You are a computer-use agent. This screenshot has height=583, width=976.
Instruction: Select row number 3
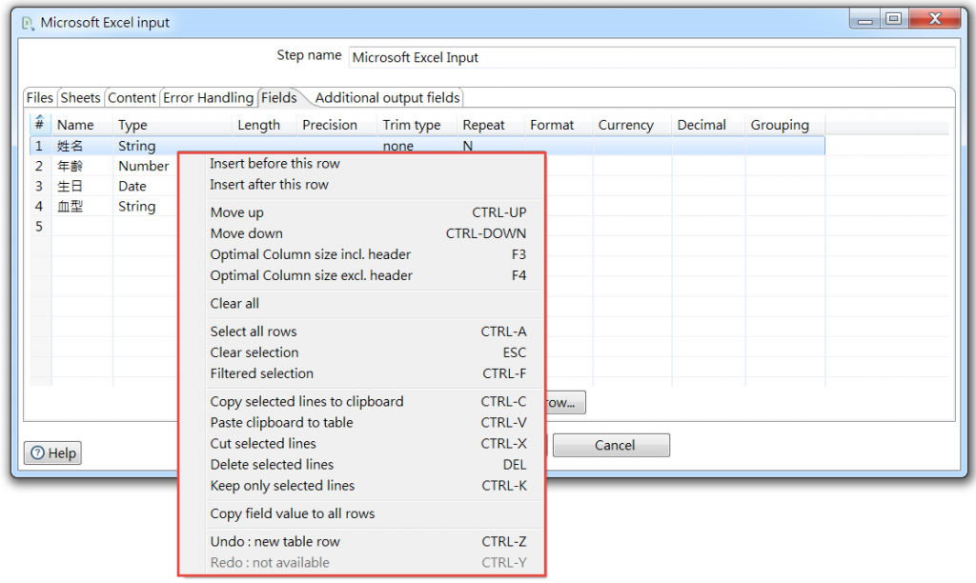point(40,186)
